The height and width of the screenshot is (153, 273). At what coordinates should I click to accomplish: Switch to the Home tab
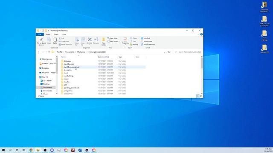(48, 34)
